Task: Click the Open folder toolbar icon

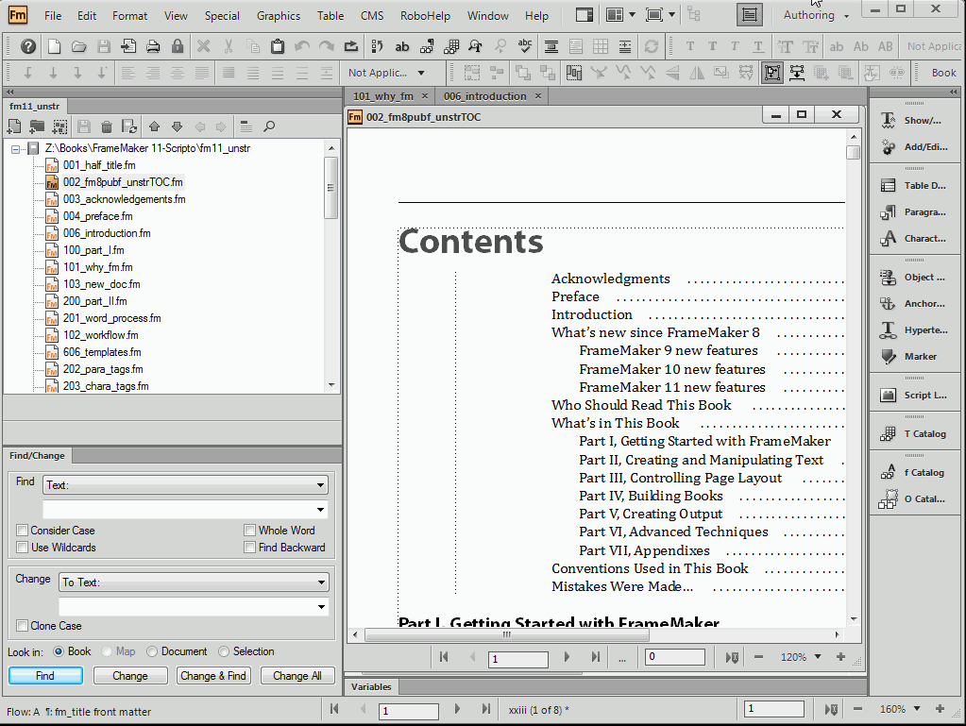Action: click(78, 46)
